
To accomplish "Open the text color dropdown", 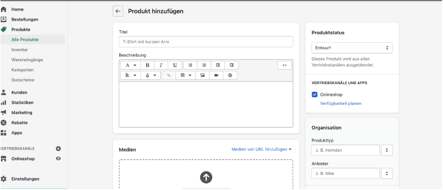I will [151, 75].
